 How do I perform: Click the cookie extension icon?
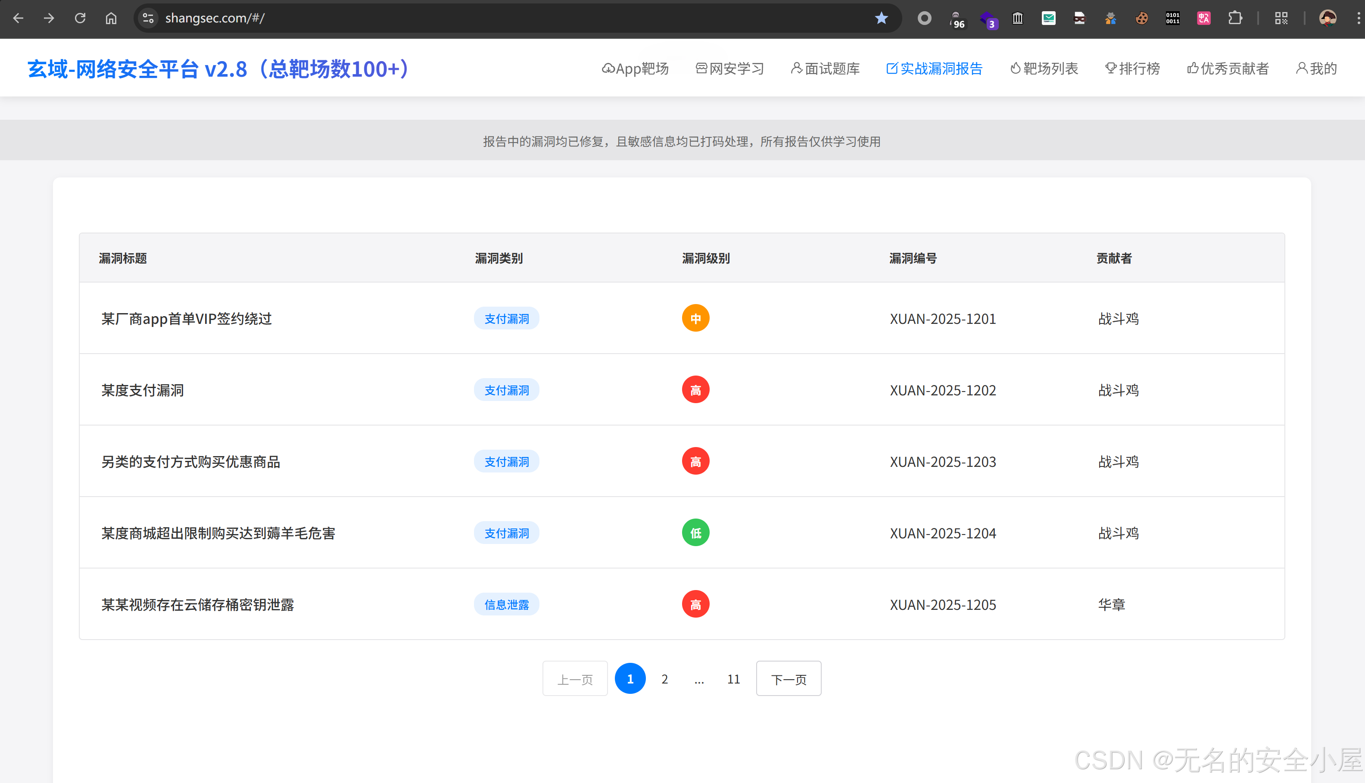pyautogui.click(x=1141, y=18)
